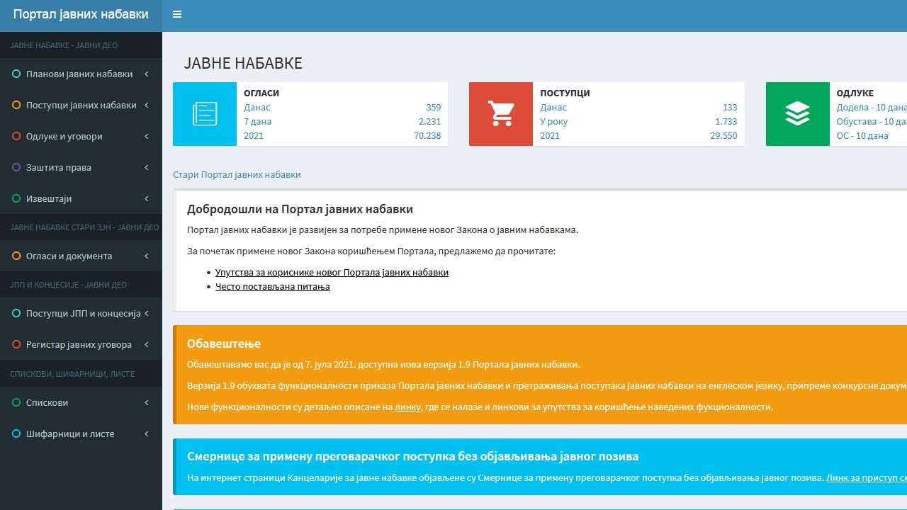This screenshot has height=510, width=907.
Task: Open ОГЛАСИ Данас link
Action: point(257,107)
